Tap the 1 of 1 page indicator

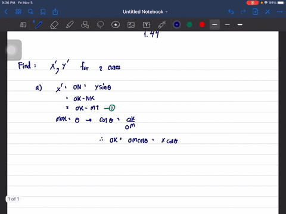click(x=14, y=199)
